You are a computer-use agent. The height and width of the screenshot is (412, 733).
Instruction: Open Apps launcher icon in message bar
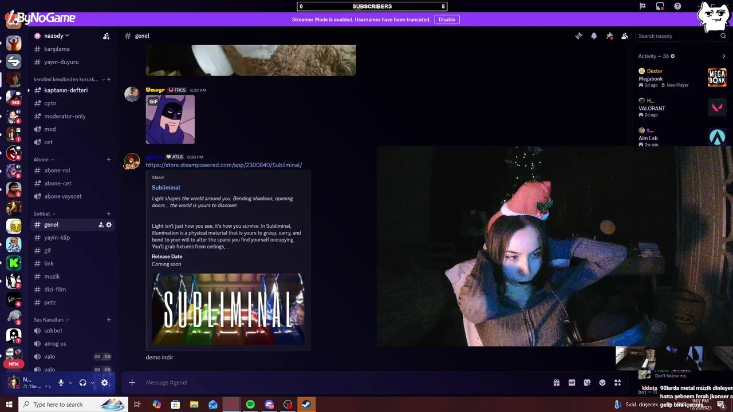click(618, 383)
